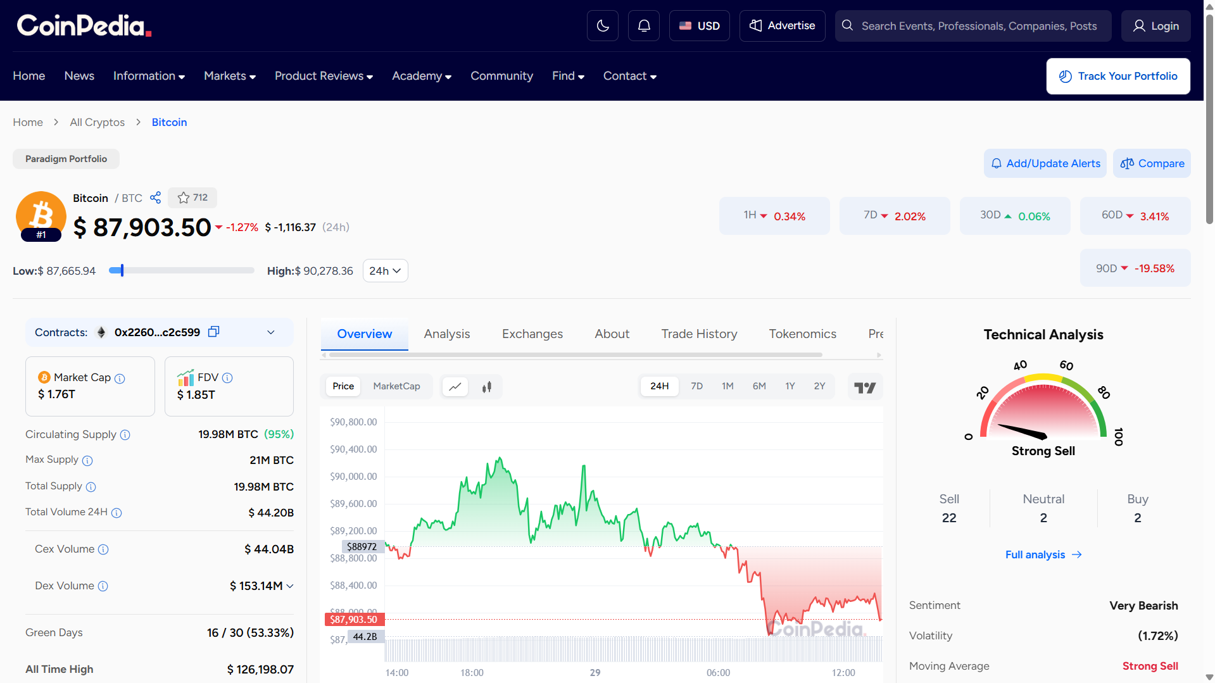This screenshot has height=683, width=1215.
Task: Select the candlestick chart type icon
Action: (486, 387)
